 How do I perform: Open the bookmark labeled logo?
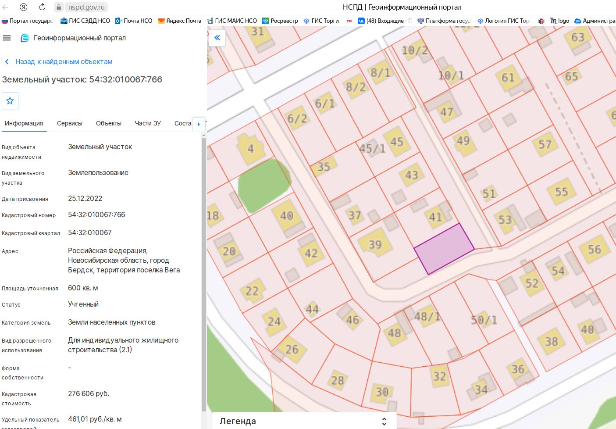point(559,21)
